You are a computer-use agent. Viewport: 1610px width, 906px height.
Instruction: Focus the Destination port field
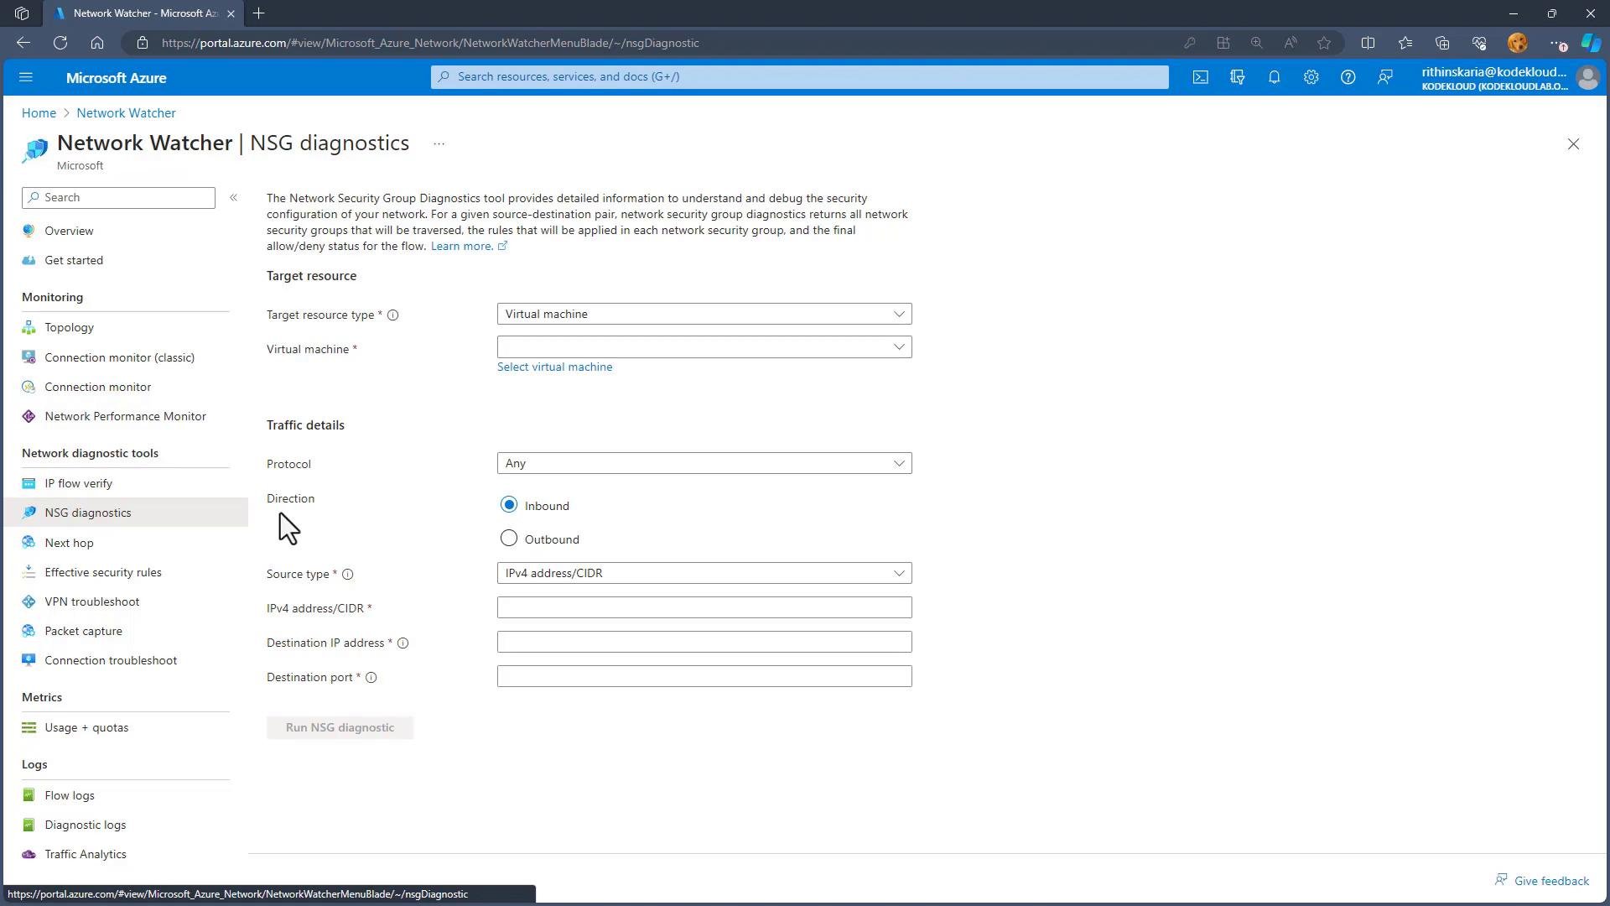pos(704,676)
